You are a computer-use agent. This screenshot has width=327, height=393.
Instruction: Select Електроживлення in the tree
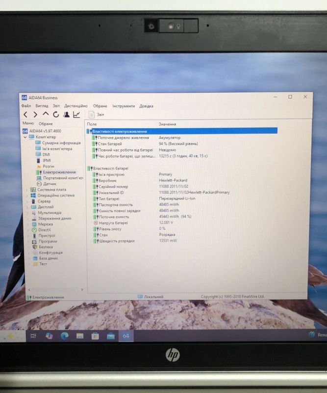pos(56,172)
